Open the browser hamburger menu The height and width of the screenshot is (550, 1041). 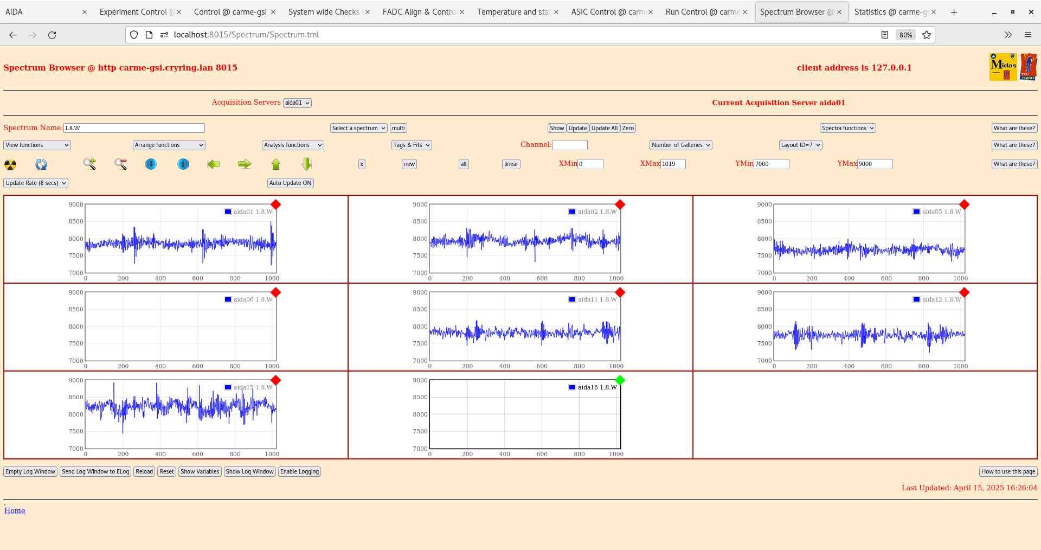tap(1028, 35)
